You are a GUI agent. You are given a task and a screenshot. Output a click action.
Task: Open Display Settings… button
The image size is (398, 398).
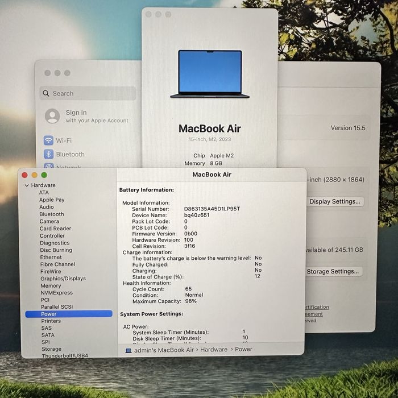coord(334,201)
